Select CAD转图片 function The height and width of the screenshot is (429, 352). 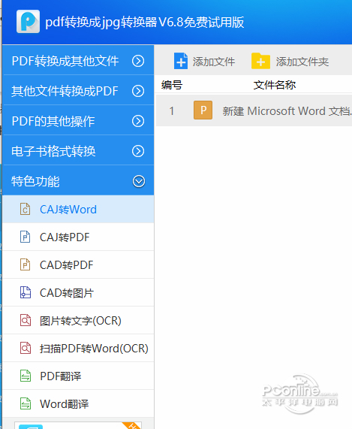(78, 293)
